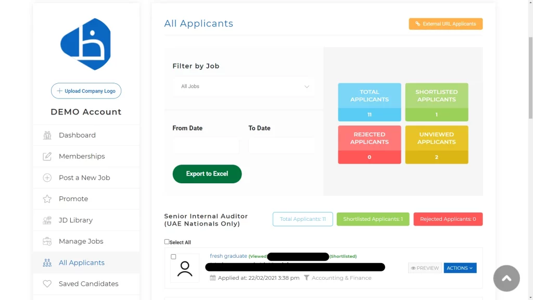This screenshot has height=300, width=533.
Task: Click the Total Applicants: 11 pill
Action: point(302,219)
